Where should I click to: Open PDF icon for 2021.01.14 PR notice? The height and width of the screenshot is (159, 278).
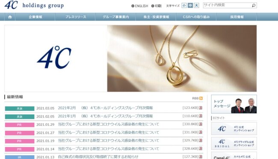coord(201,149)
